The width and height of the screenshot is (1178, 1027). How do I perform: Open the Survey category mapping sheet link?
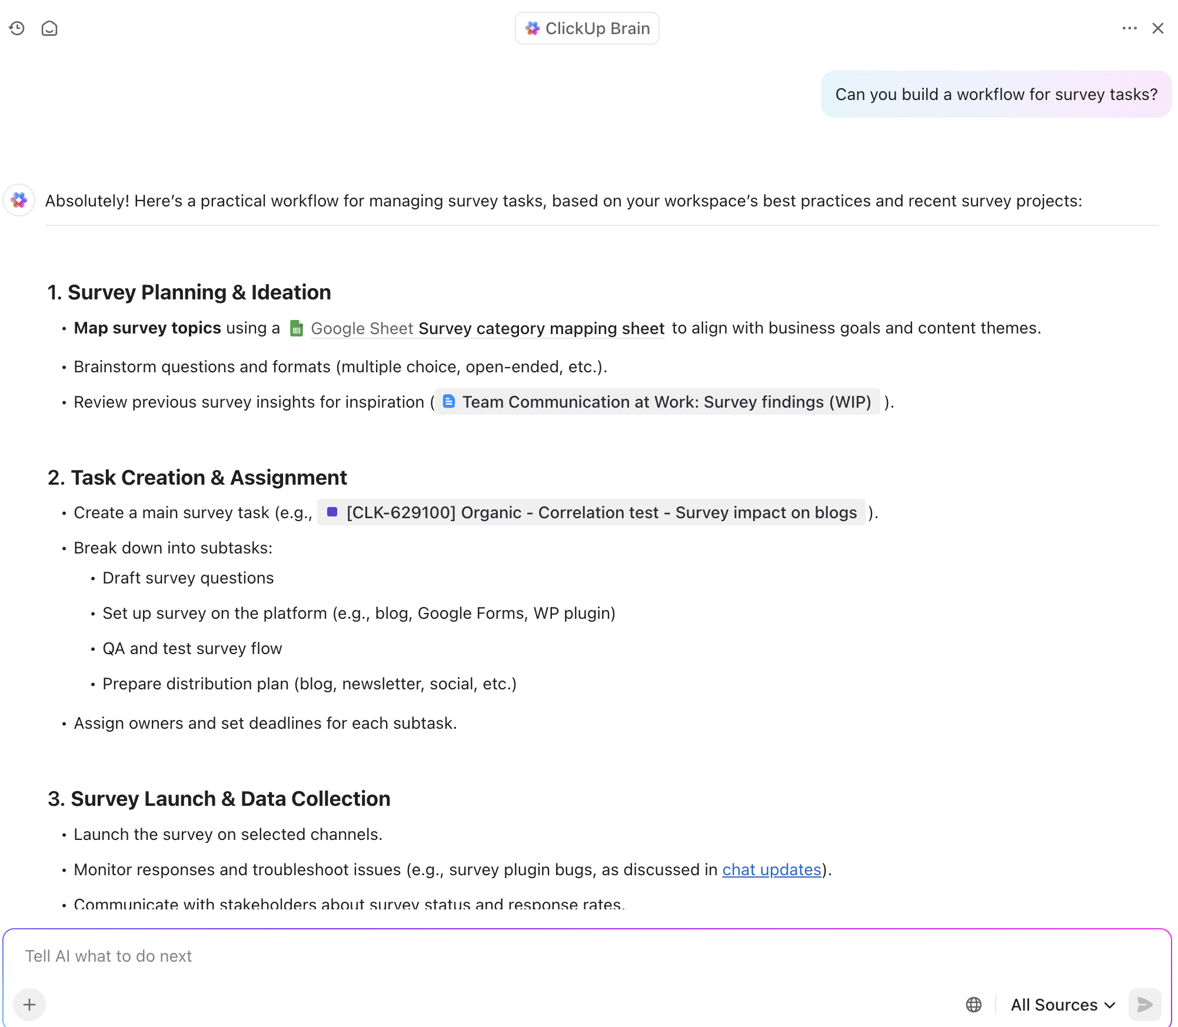[541, 328]
